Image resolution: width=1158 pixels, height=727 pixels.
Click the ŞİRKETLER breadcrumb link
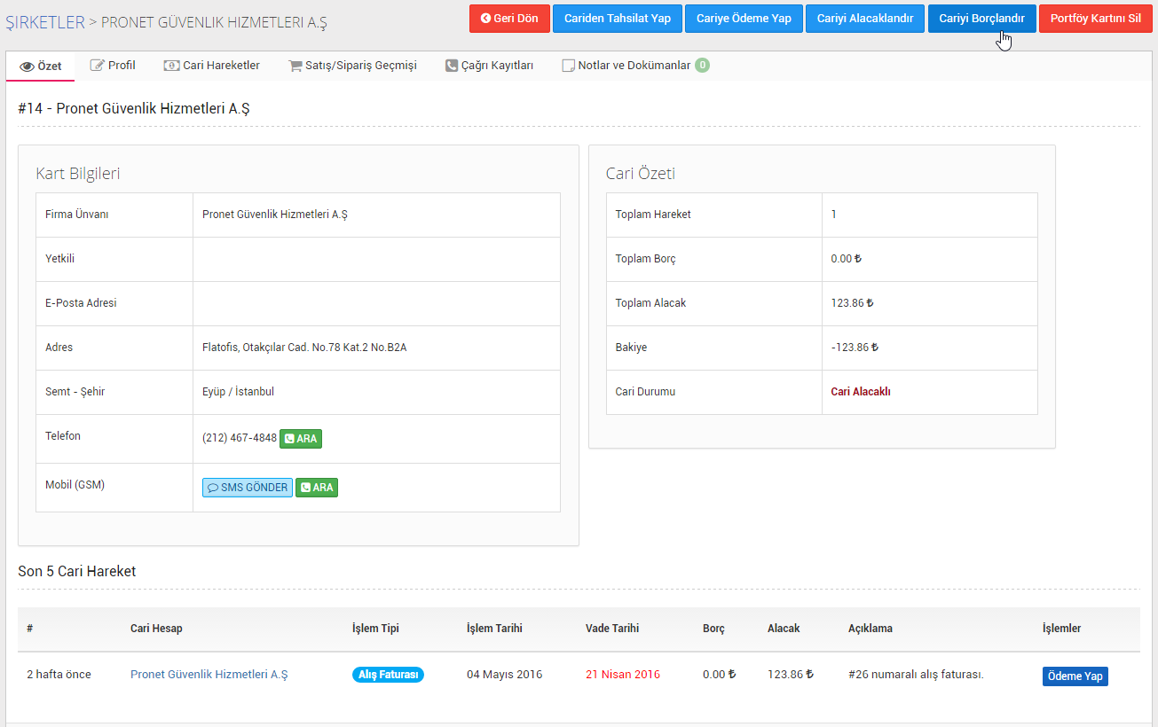pyautogui.click(x=45, y=22)
